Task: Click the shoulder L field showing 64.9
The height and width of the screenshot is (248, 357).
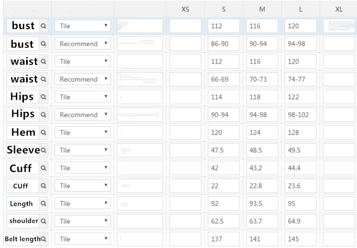Action: click(x=301, y=221)
